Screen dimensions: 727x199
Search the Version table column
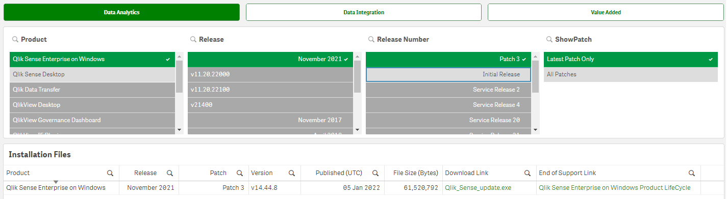click(292, 173)
